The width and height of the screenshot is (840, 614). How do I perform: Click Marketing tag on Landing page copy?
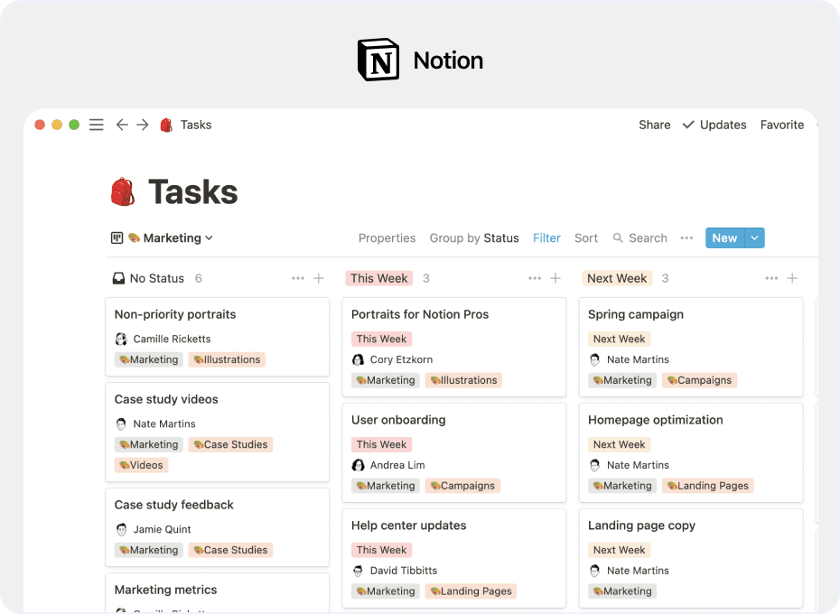[622, 591]
